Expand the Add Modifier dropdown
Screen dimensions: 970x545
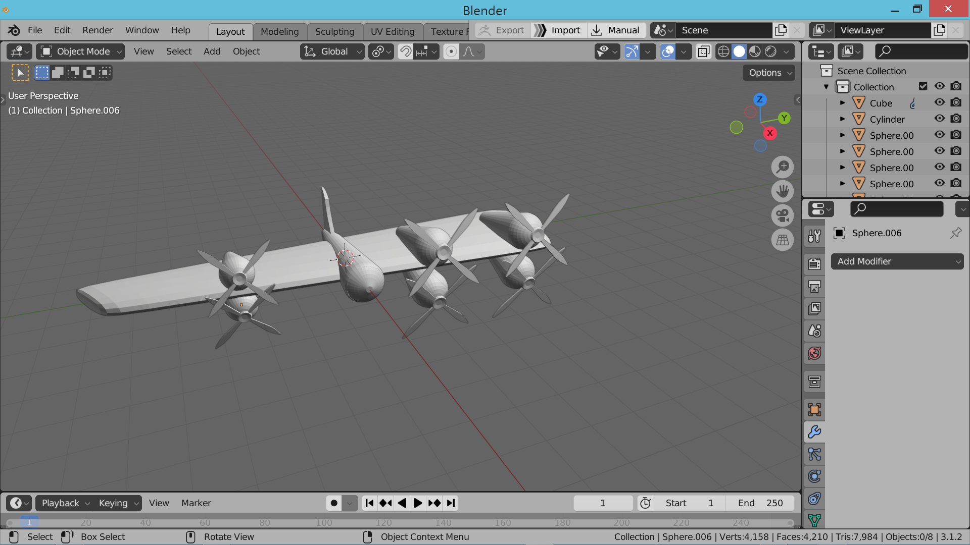(x=897, y=261)
